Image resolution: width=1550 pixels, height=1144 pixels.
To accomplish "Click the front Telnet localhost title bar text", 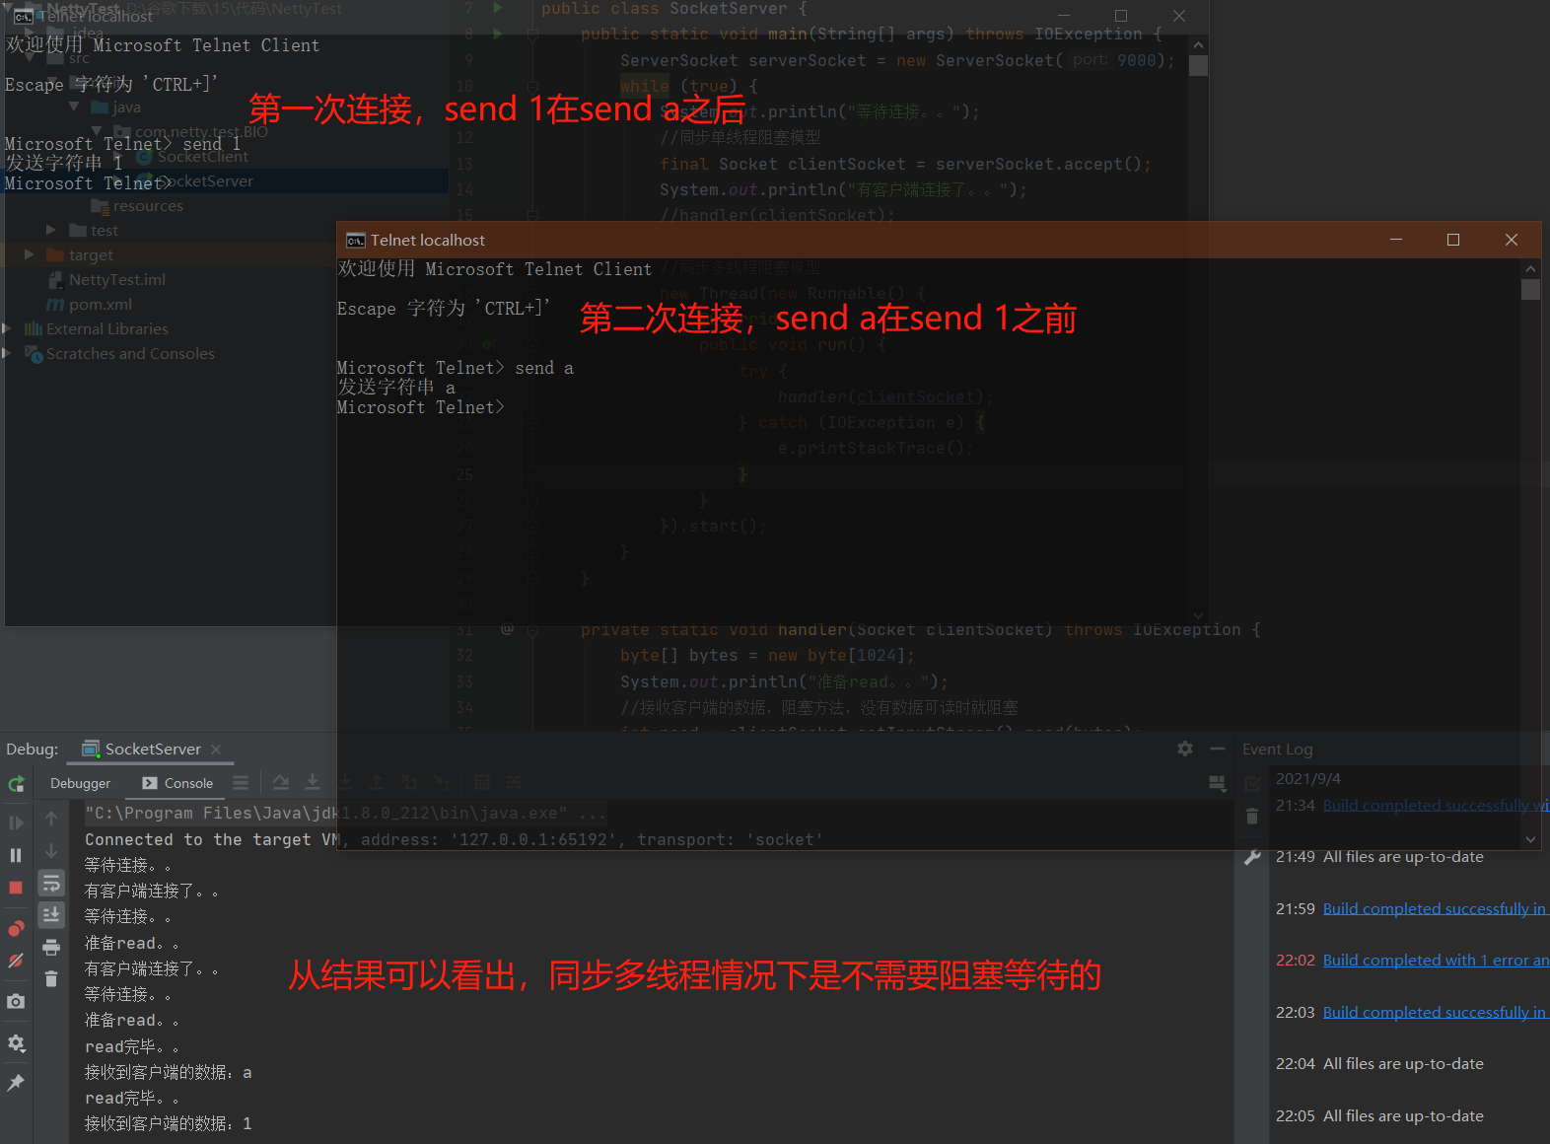I will [428, 241].
